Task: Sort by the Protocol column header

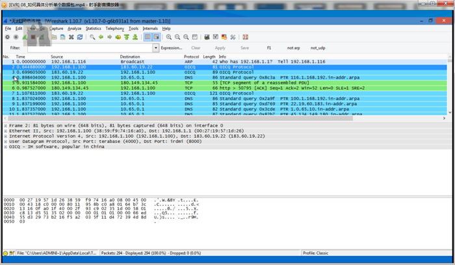Action: click(x=192, y=57)
